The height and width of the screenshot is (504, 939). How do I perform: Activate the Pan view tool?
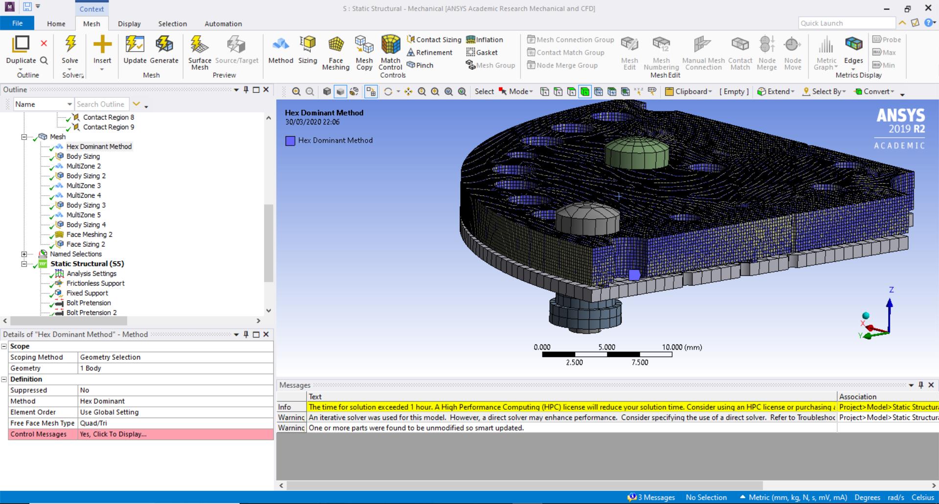(408, 91)
